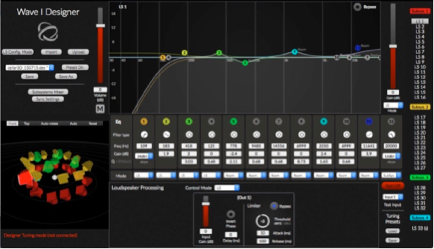Select the blue node 11 on EQ graph
The image size is (434, 249).
(x=358, y=48)
